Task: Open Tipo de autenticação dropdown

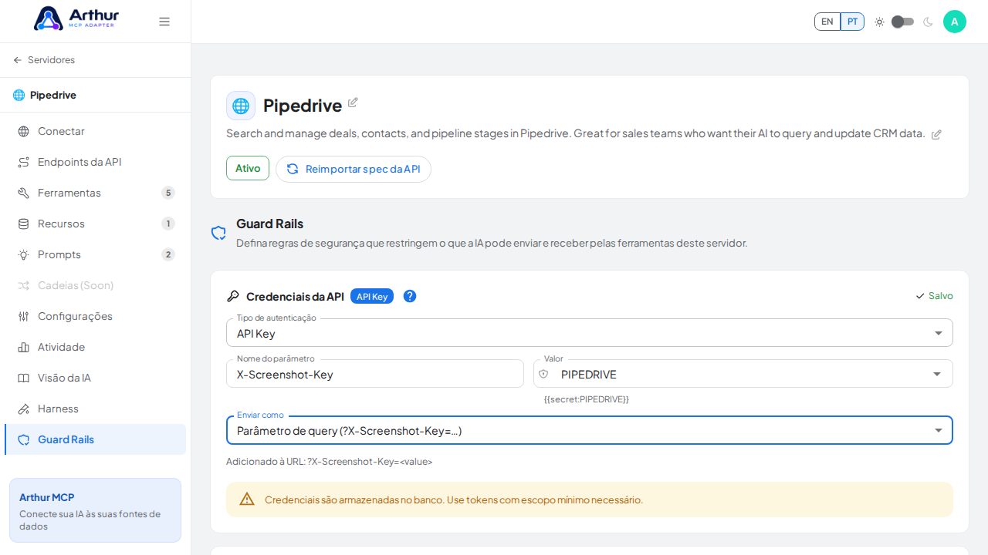Action: click(x=590, y=333)
